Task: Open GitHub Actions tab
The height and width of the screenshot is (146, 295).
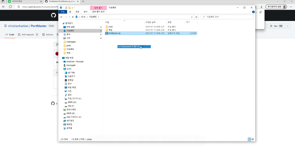Action: click(x=48, y=35)
